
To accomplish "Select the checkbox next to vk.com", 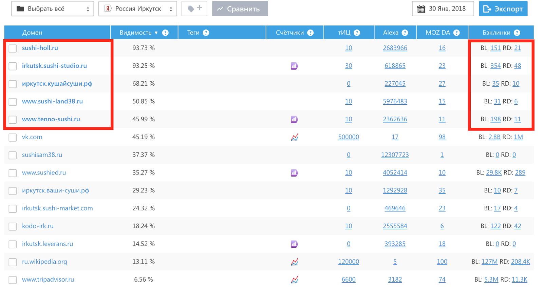I will (x=13, y=138).
